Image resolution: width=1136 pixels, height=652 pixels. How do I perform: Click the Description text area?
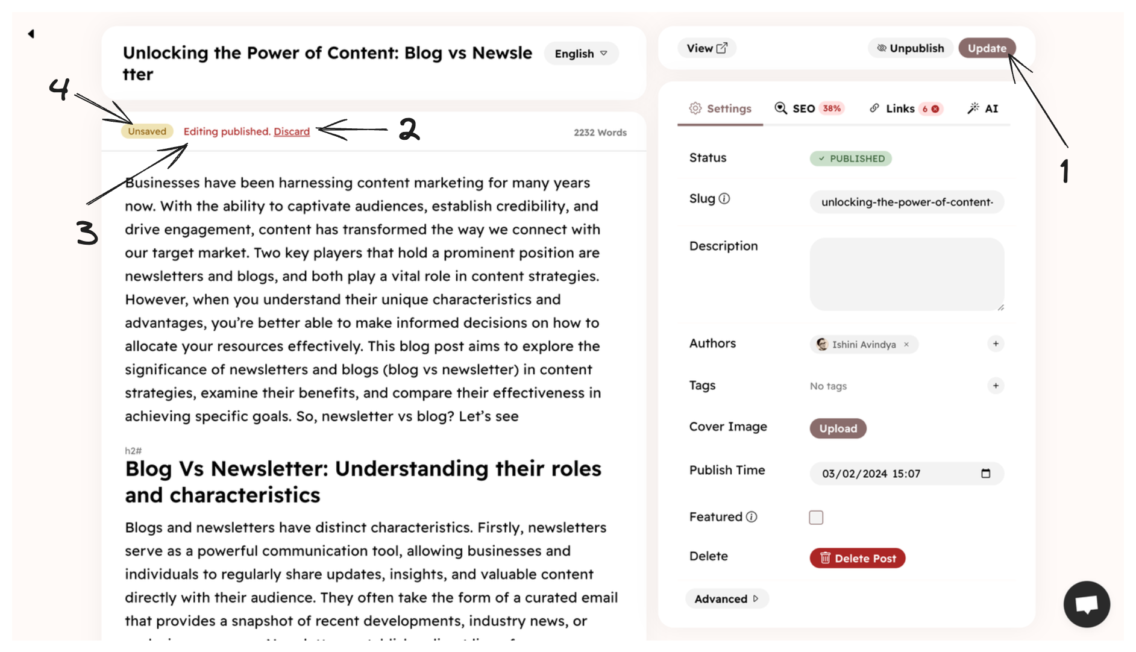tap(906, 274)
